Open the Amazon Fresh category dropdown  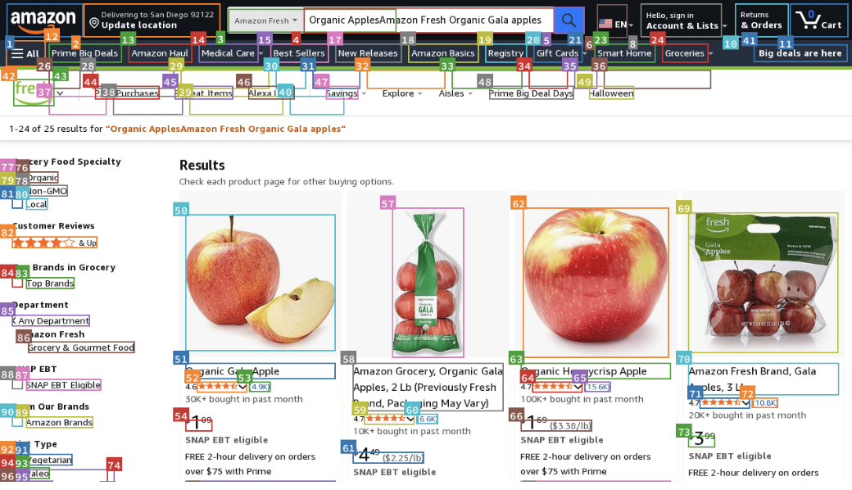tap(263, 19)
